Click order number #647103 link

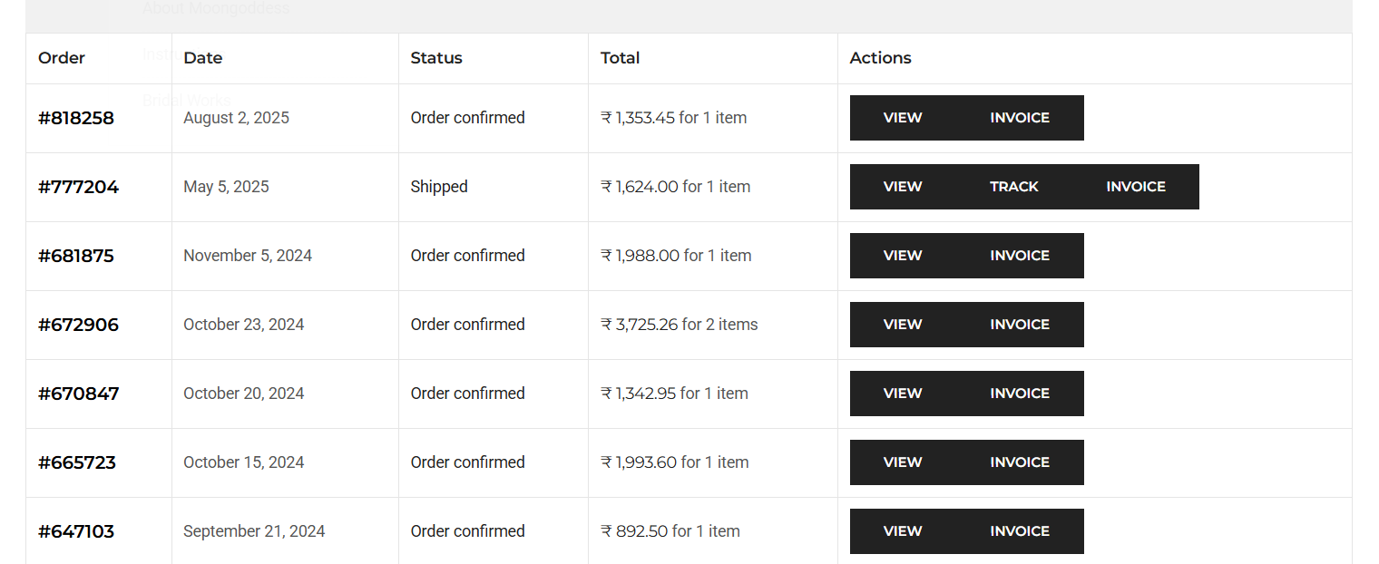(x=76, y=531)
